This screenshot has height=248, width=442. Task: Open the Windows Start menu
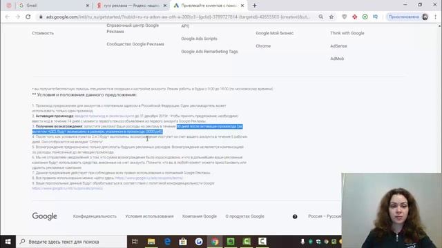[x=8, y=242]
